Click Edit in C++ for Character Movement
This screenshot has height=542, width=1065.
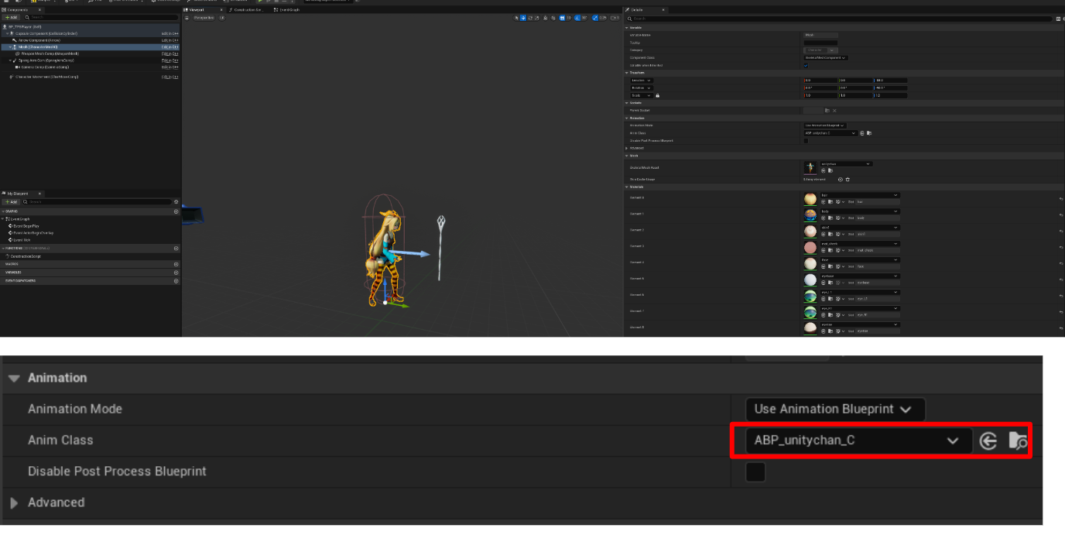tap(170, 77)
